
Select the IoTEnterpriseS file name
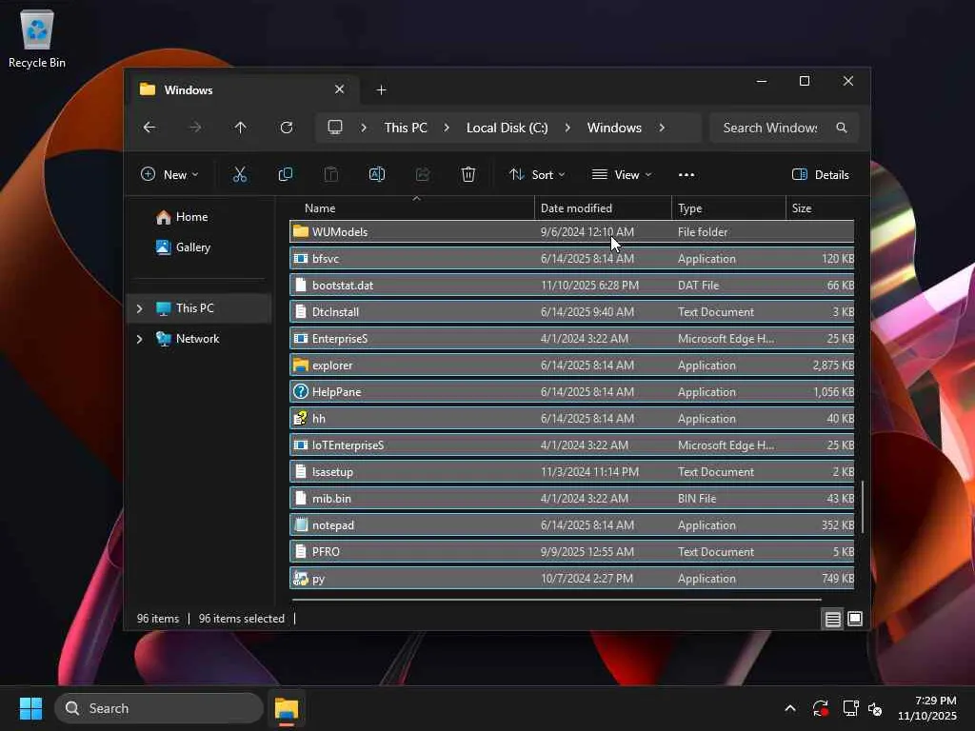point(348,445)
